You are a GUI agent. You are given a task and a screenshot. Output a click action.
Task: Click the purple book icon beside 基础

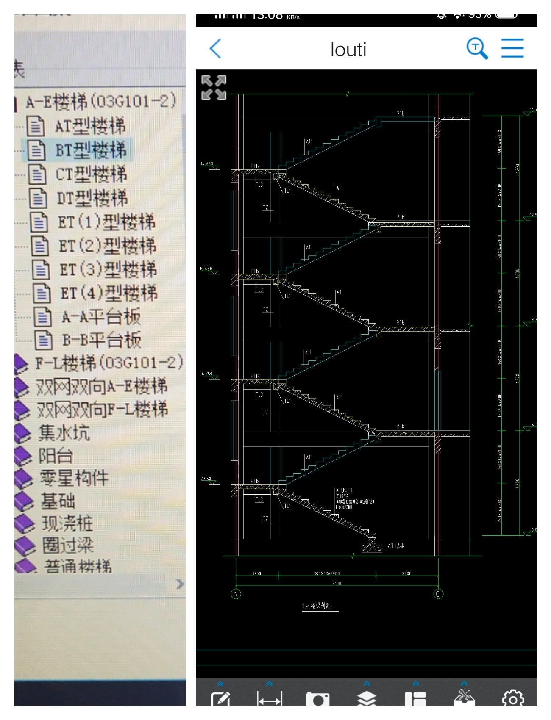coord(24,501)
